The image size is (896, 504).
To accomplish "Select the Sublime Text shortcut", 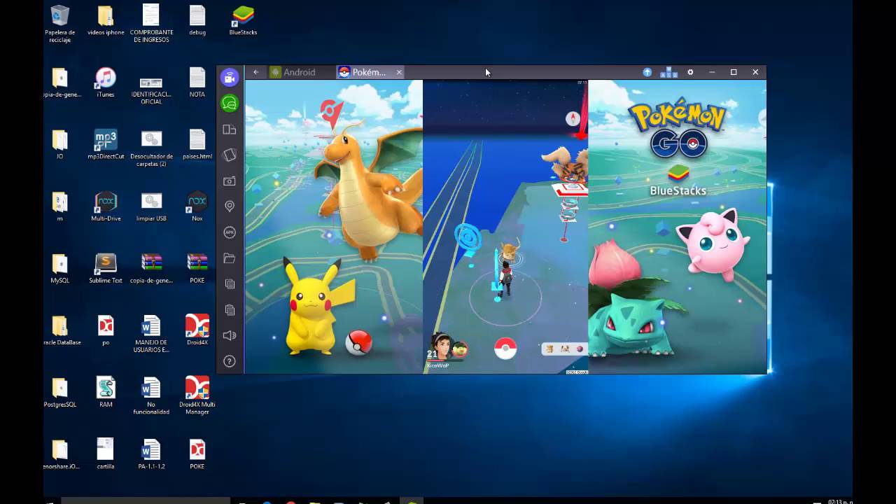I will pyautogui.click(x=106, y=268).
